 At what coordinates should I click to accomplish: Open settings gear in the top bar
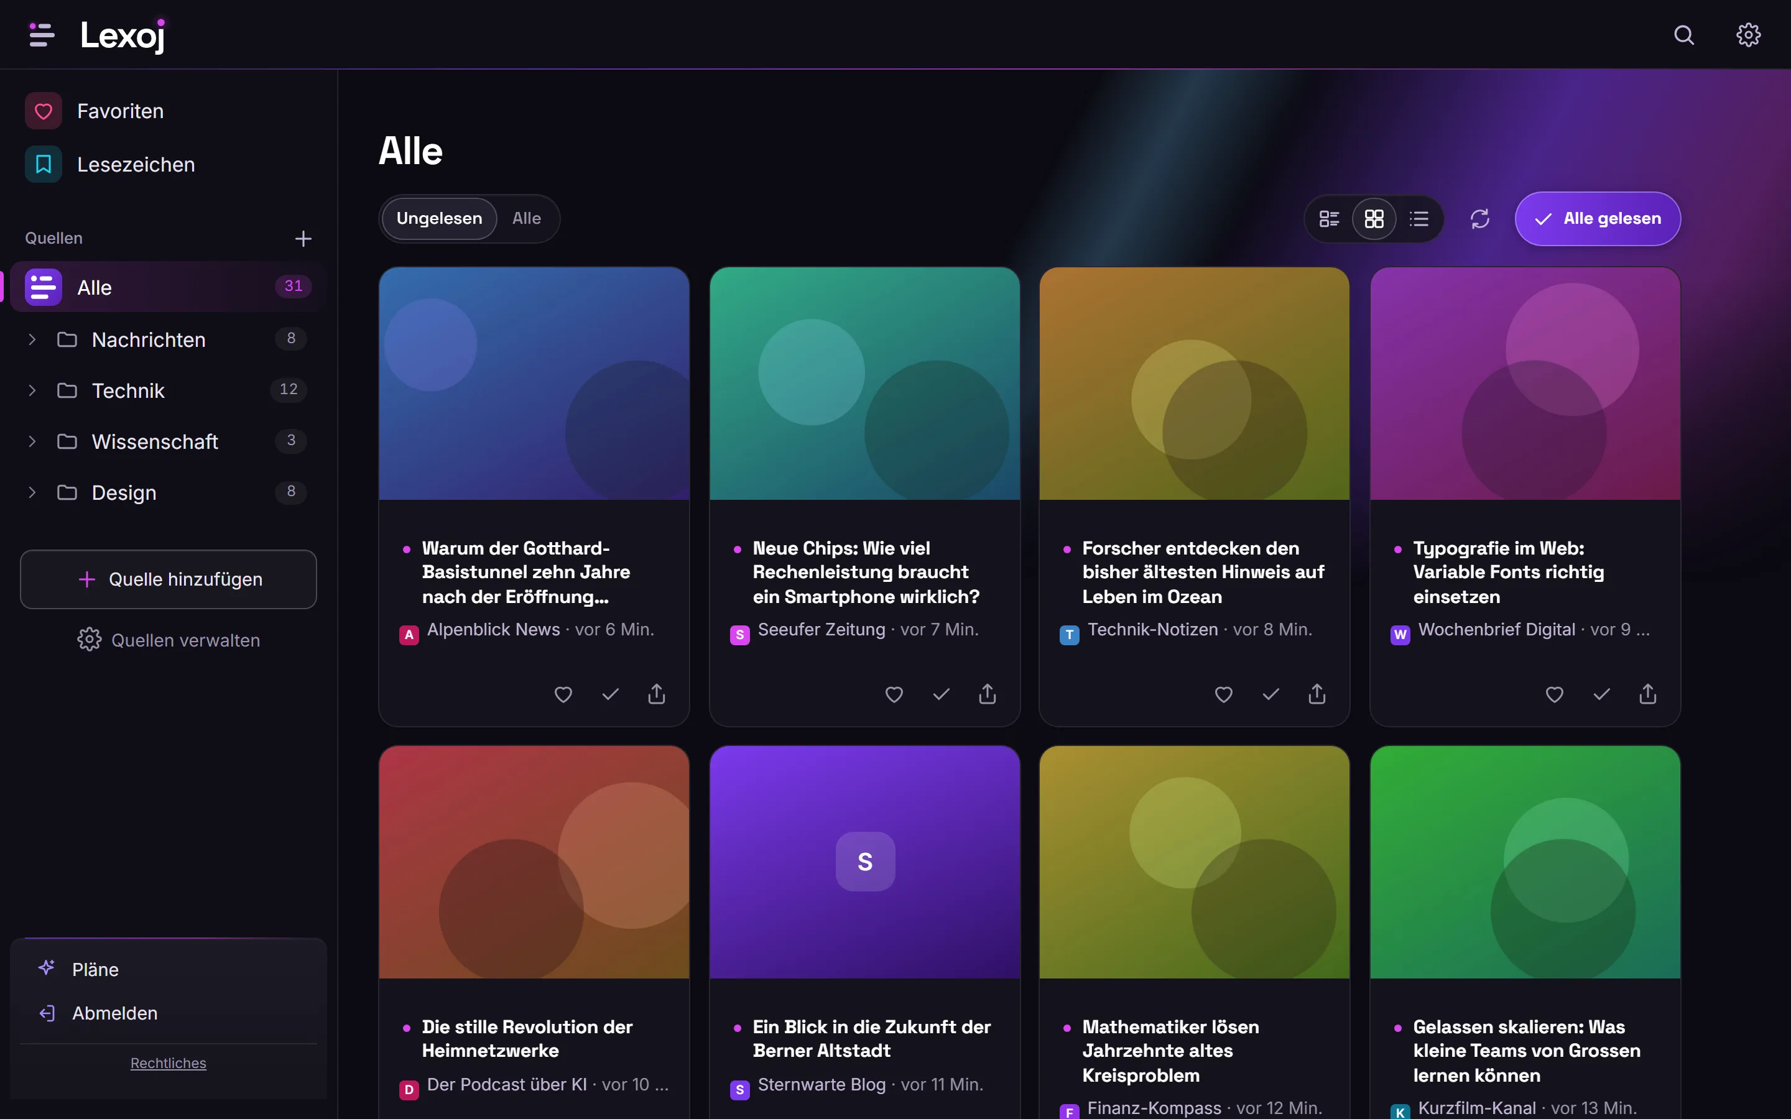pyautogui.click(x=1748, y=35)
